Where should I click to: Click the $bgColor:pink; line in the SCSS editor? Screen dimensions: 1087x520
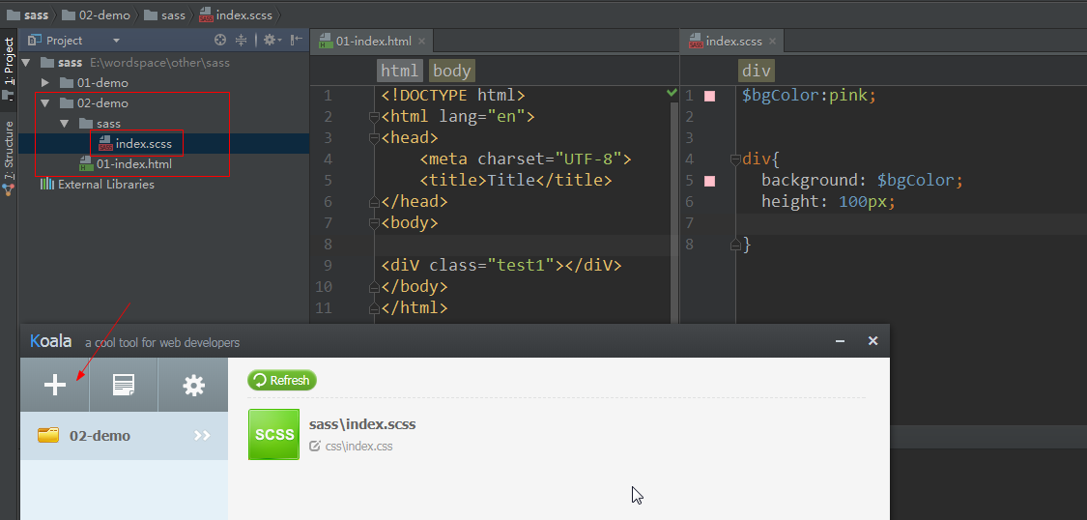[x=809, y=95]
